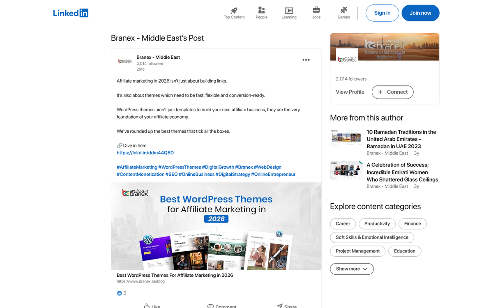Click the Learning icon in the navbar
The width and height of the screenshot is (493, 308).
point(289,11)
